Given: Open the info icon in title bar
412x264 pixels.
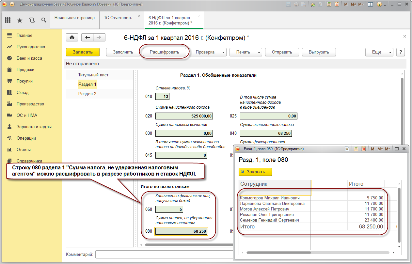Looking at the screenshot, I should pos(380,5).
